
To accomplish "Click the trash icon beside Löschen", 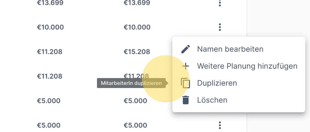I will 185,100.
